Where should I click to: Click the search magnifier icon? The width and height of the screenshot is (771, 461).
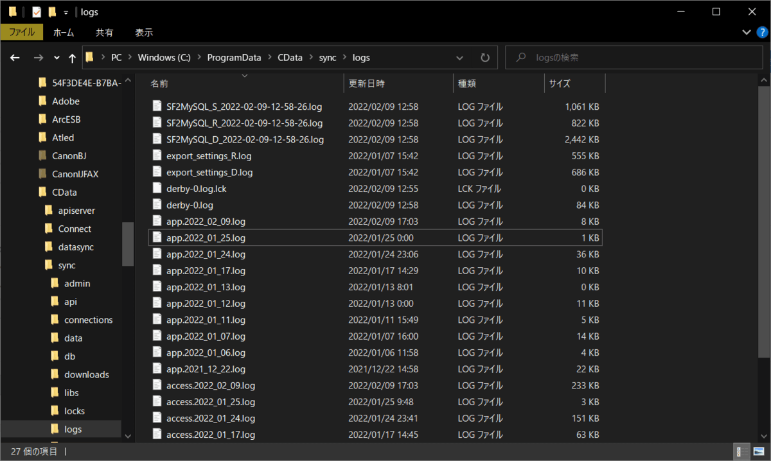[x=521, y=58]
